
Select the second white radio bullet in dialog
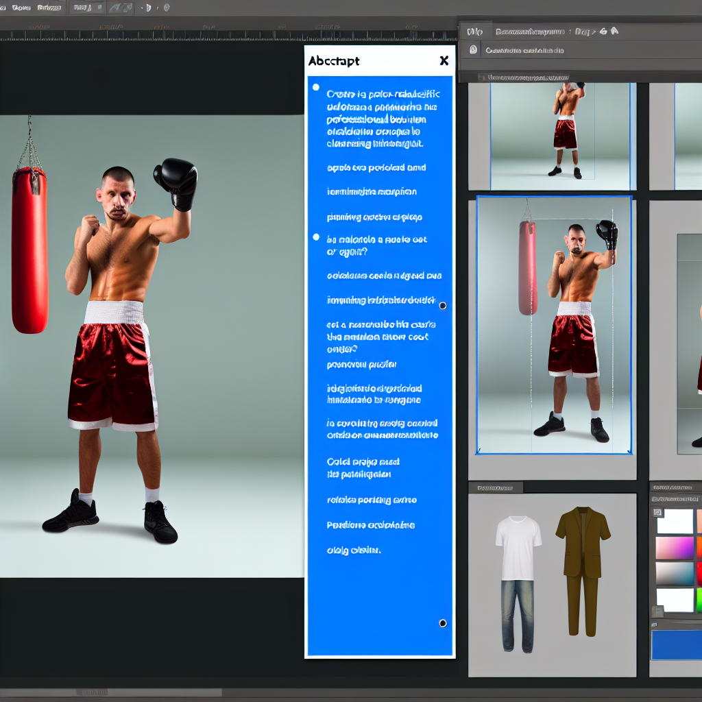[x=315, y=237]
